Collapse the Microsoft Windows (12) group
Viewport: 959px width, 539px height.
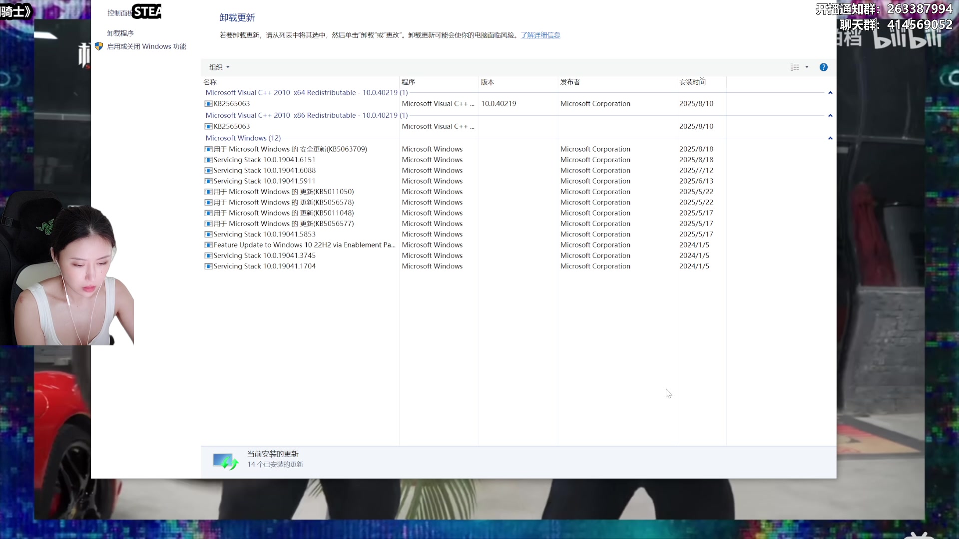(x=830, y=138)
